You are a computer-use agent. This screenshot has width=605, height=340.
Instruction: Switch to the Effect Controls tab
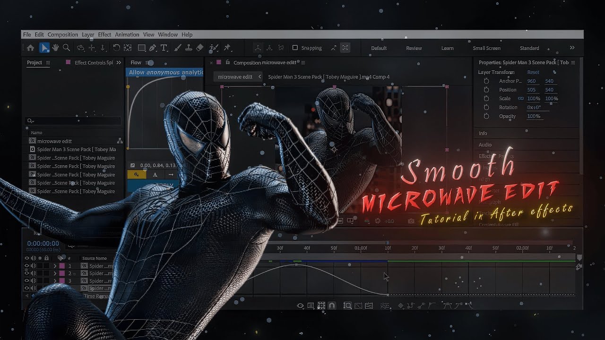coord(94,62)
